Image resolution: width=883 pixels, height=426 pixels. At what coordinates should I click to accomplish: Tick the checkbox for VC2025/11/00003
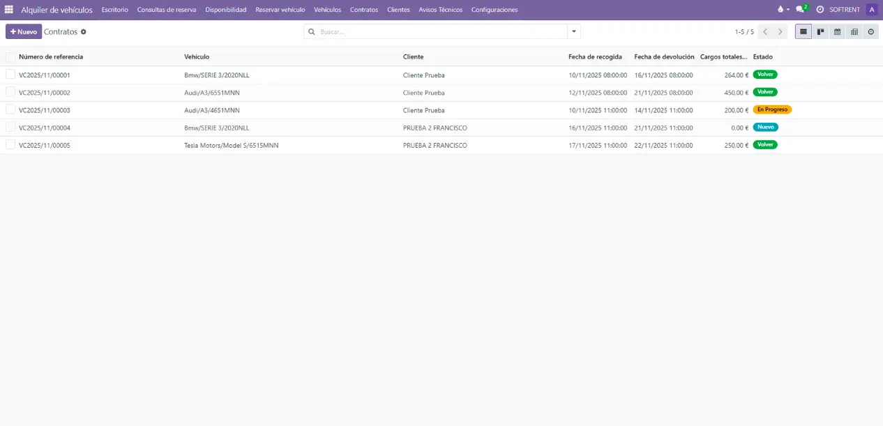(10, 109)
